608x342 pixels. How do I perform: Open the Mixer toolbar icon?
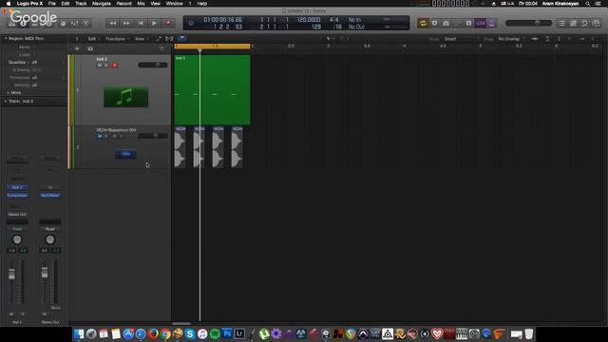tap(74, 24)
